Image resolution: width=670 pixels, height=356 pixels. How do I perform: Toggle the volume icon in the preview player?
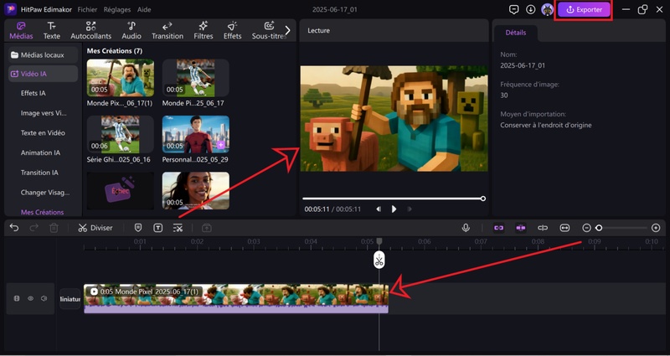379,209
